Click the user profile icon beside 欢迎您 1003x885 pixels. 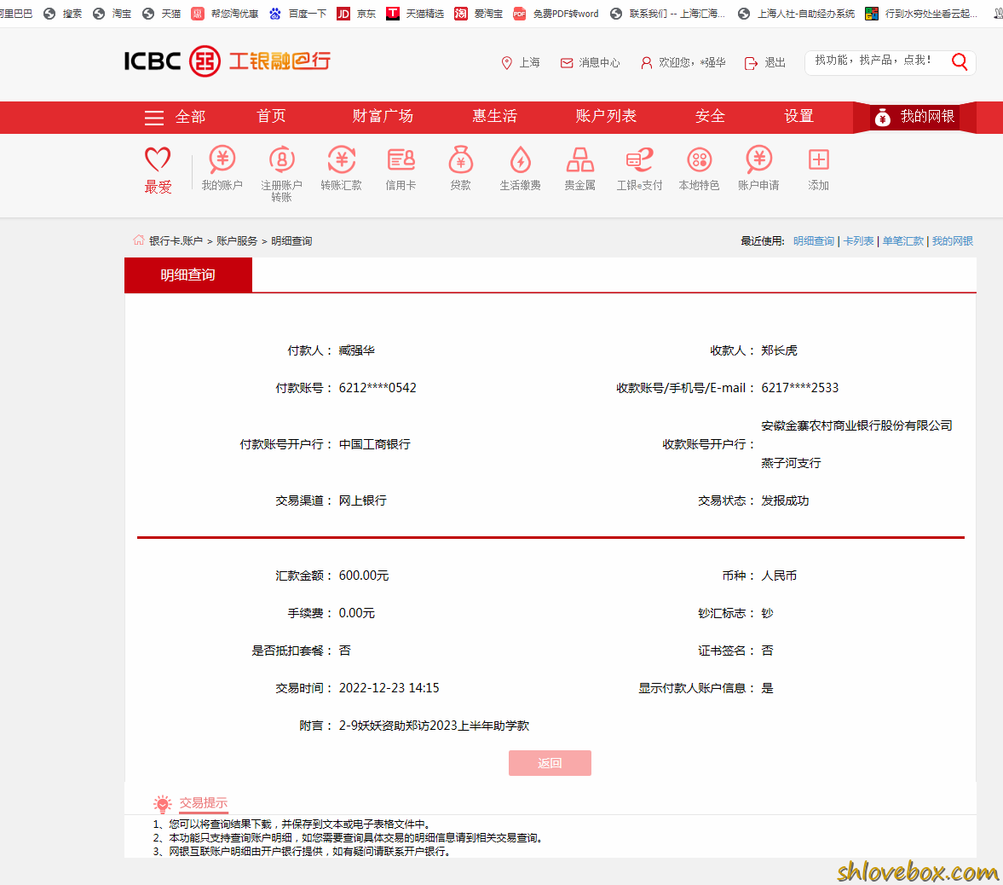pos(647,63)
